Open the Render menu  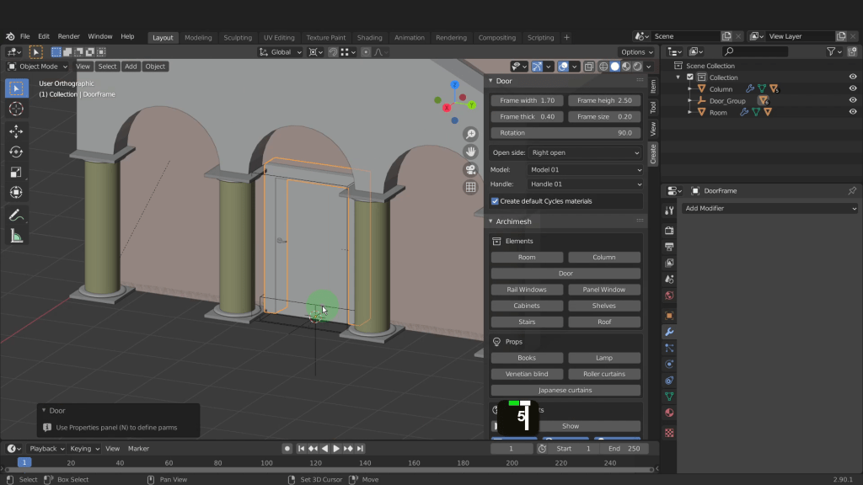pyautogui.click(x=69, y=37)
